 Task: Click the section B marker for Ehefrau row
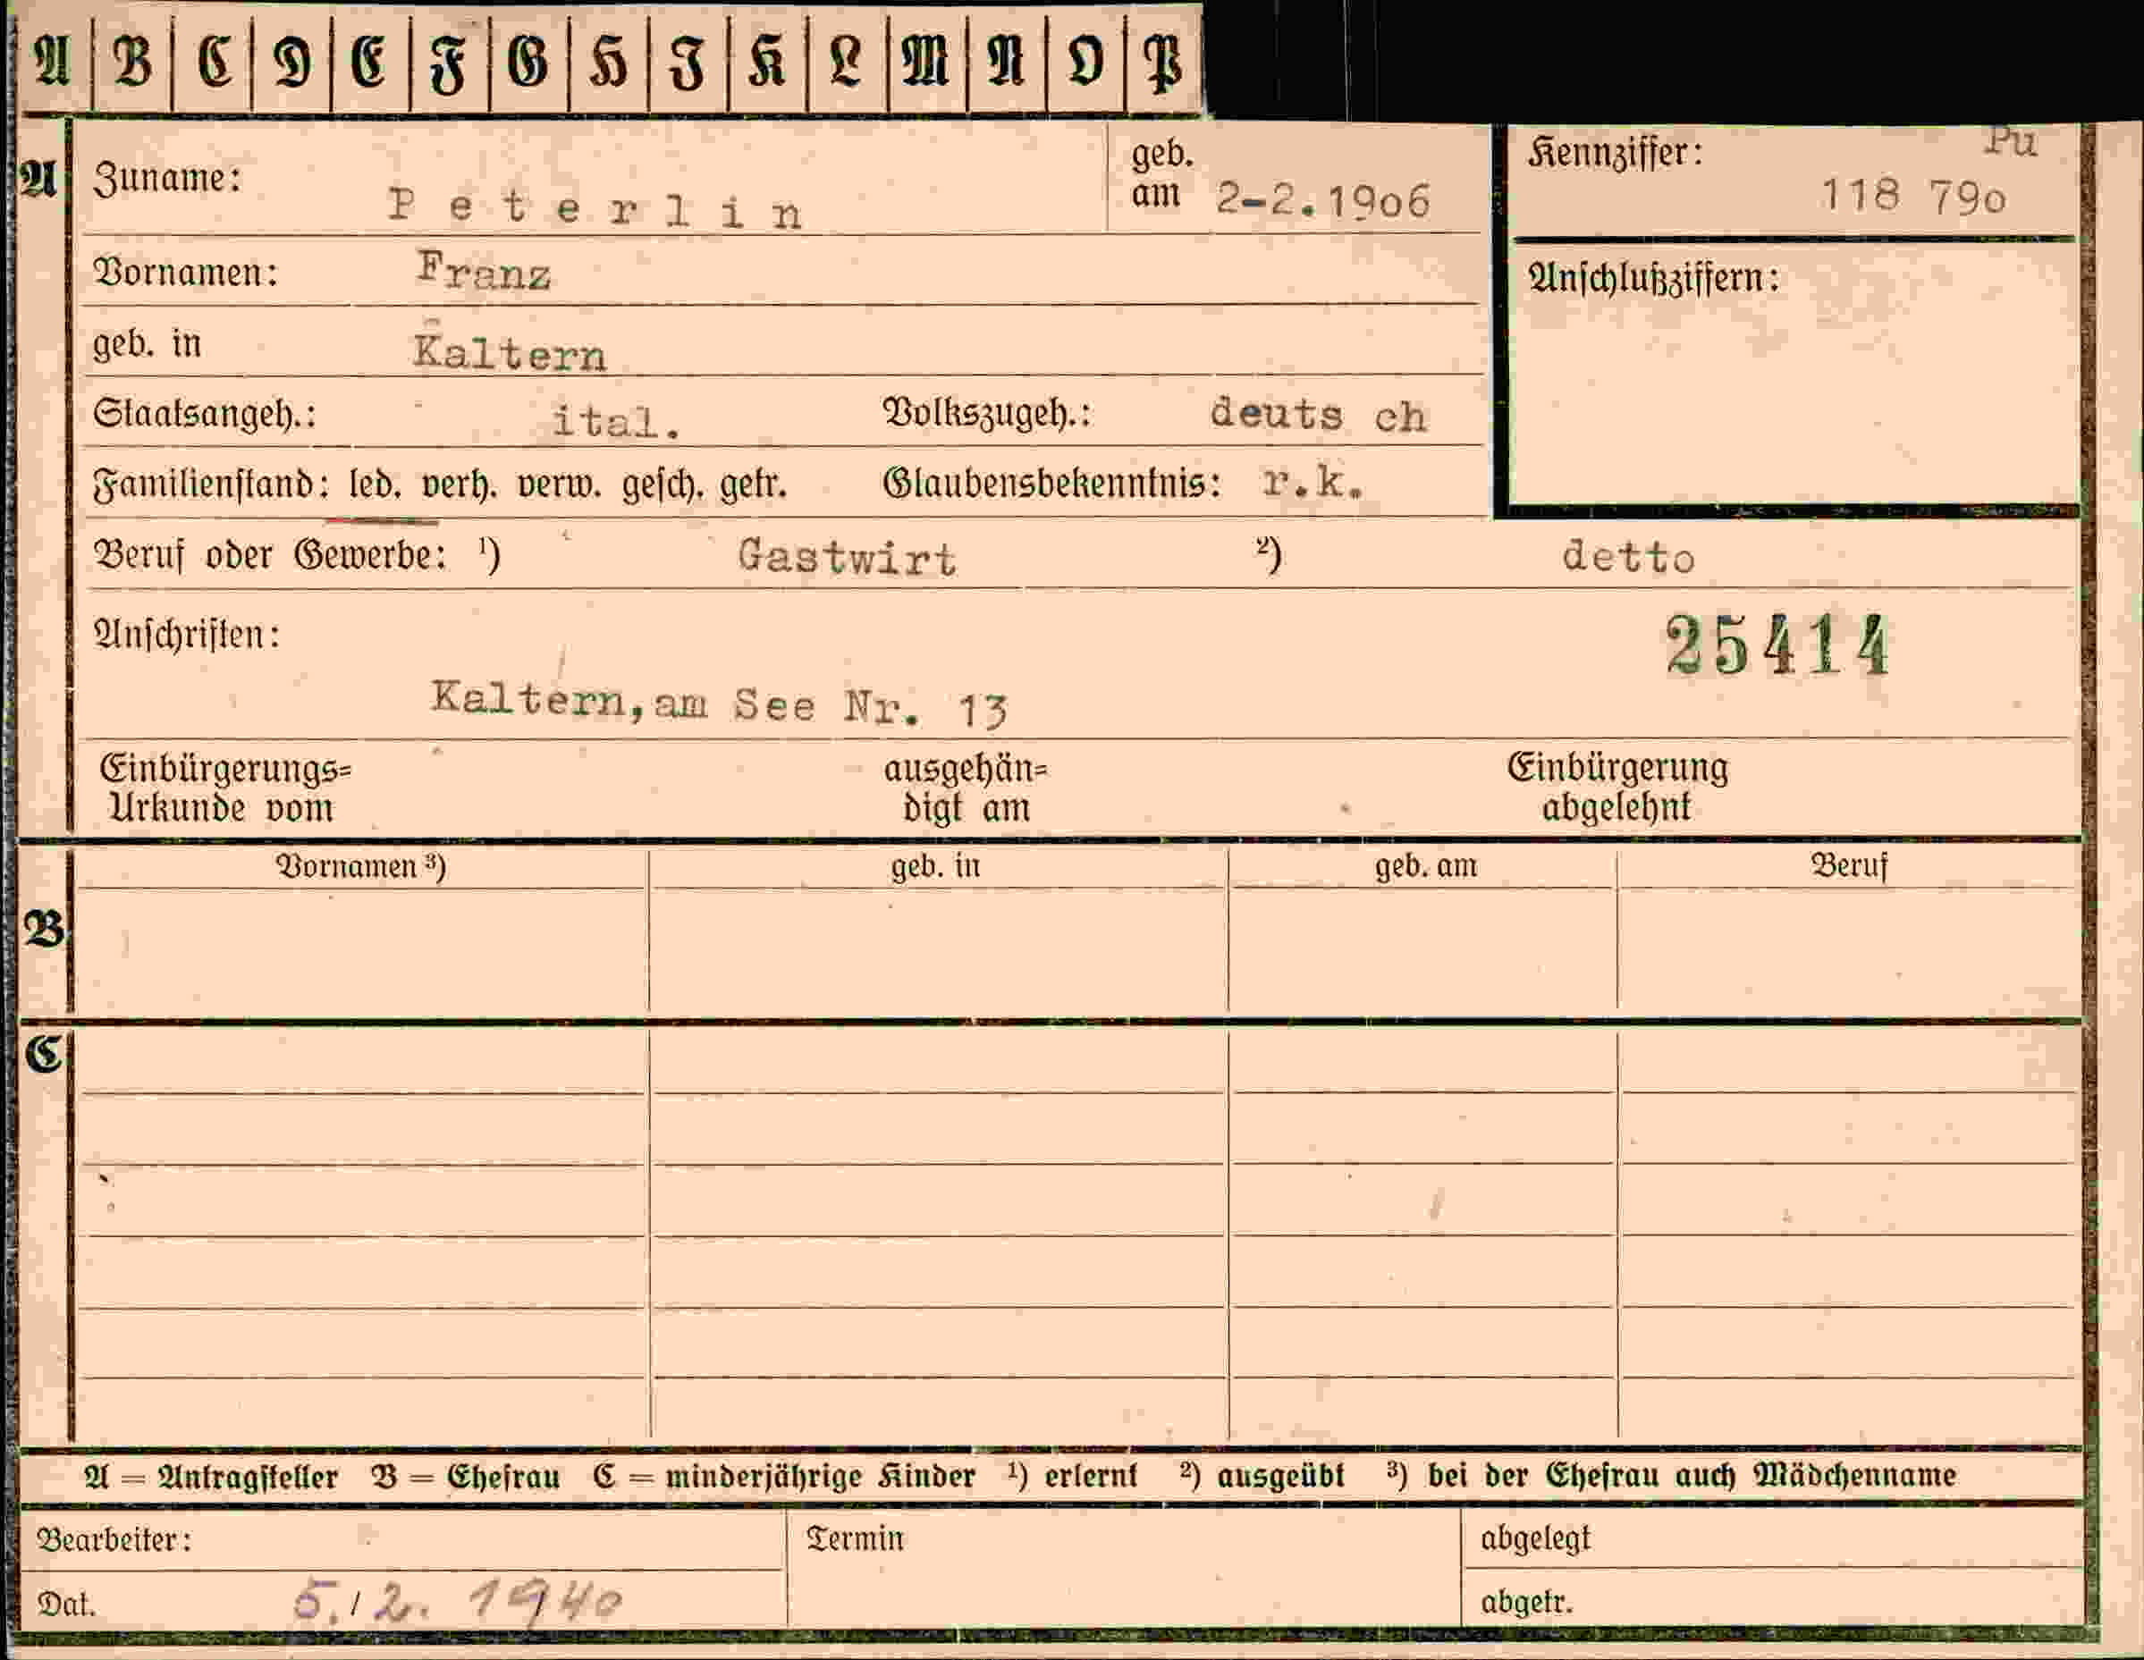pyautogui.click(x=43, y=928)
